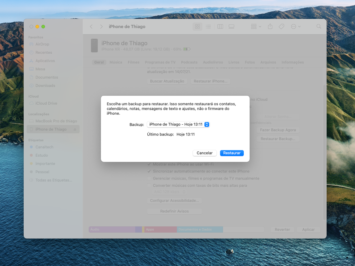Select MacBook Pro de thiago location

coord(56,121)
